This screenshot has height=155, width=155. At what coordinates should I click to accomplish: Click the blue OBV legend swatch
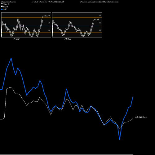[2, 9]
